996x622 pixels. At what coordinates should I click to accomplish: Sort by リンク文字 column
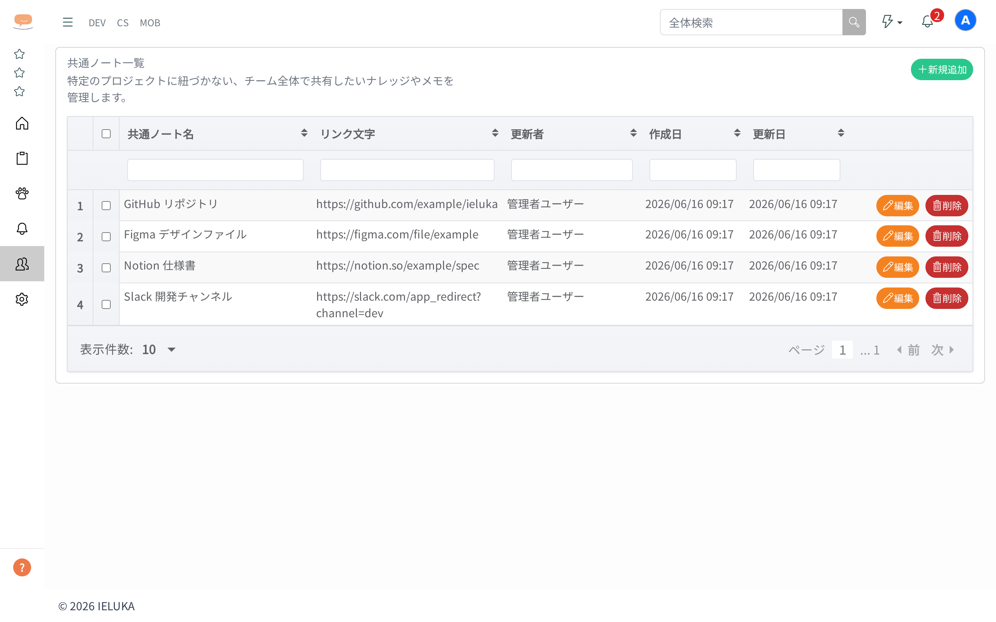tap(495, 133)
